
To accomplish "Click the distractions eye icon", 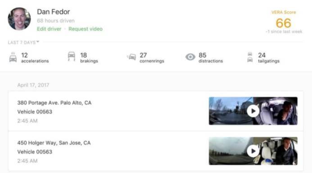I will pyautogui.click(x=190, y=57).
